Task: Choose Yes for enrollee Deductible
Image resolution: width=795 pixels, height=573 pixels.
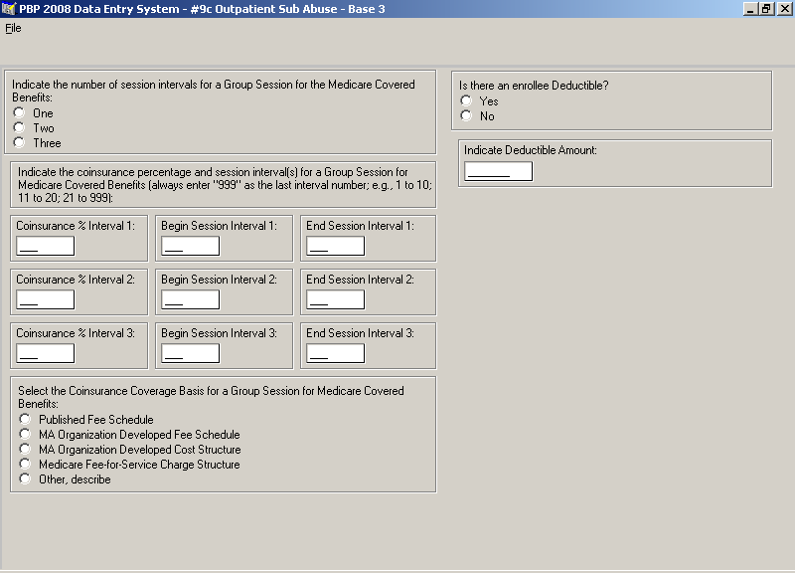Action: coord(466,100)
